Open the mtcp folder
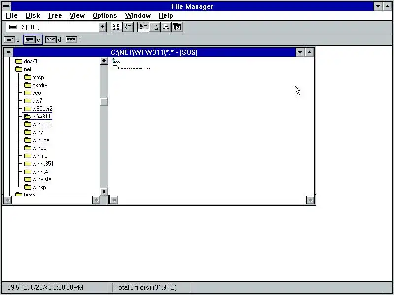The height and width of the screenshot is (295, 394). pos(34,77)
